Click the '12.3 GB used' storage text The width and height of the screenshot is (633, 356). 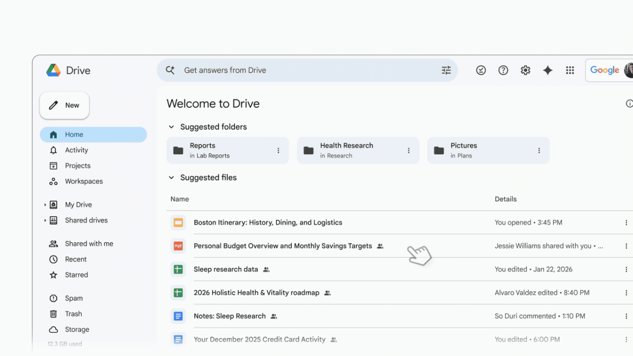pos(65,344)
